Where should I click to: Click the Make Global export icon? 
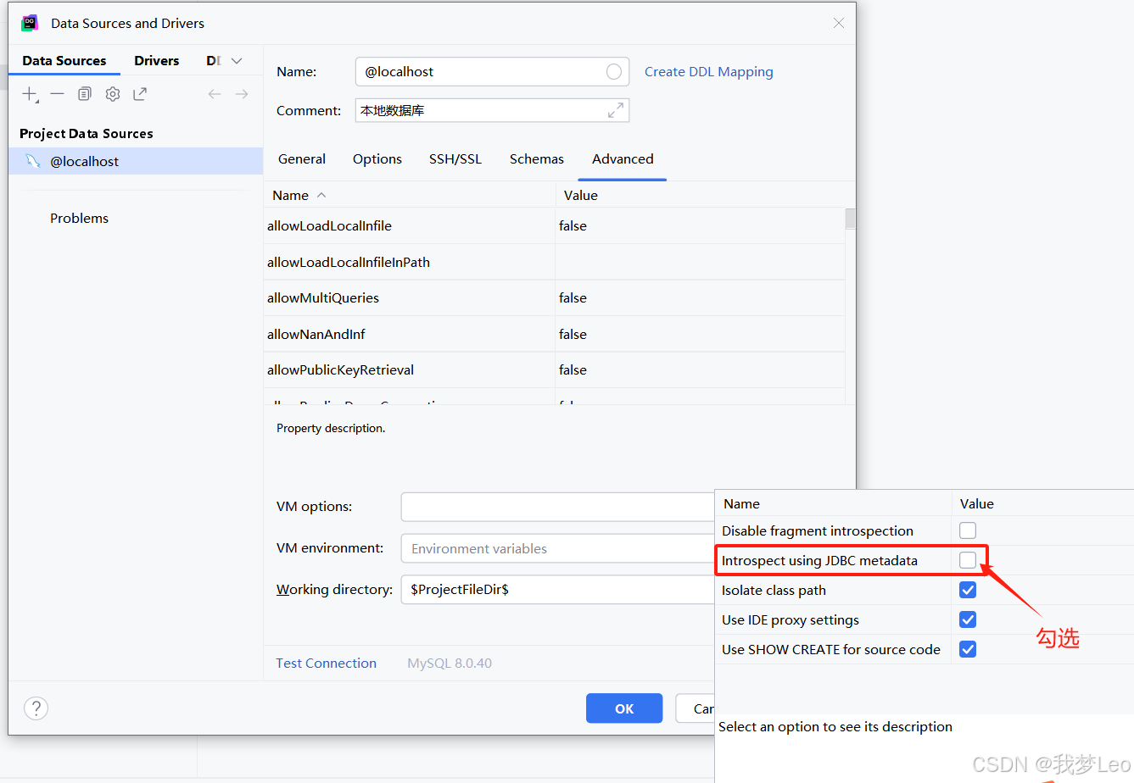point(140,94)
